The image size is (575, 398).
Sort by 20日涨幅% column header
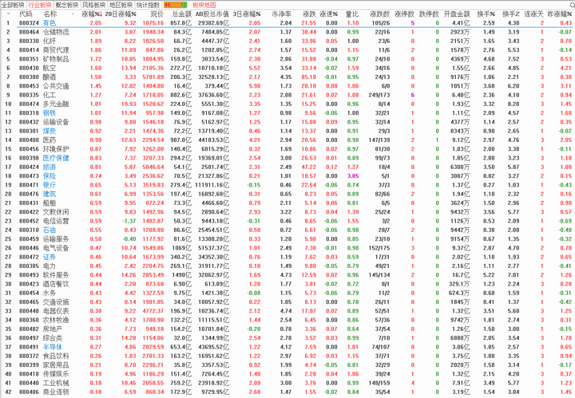tap(121, 14)
